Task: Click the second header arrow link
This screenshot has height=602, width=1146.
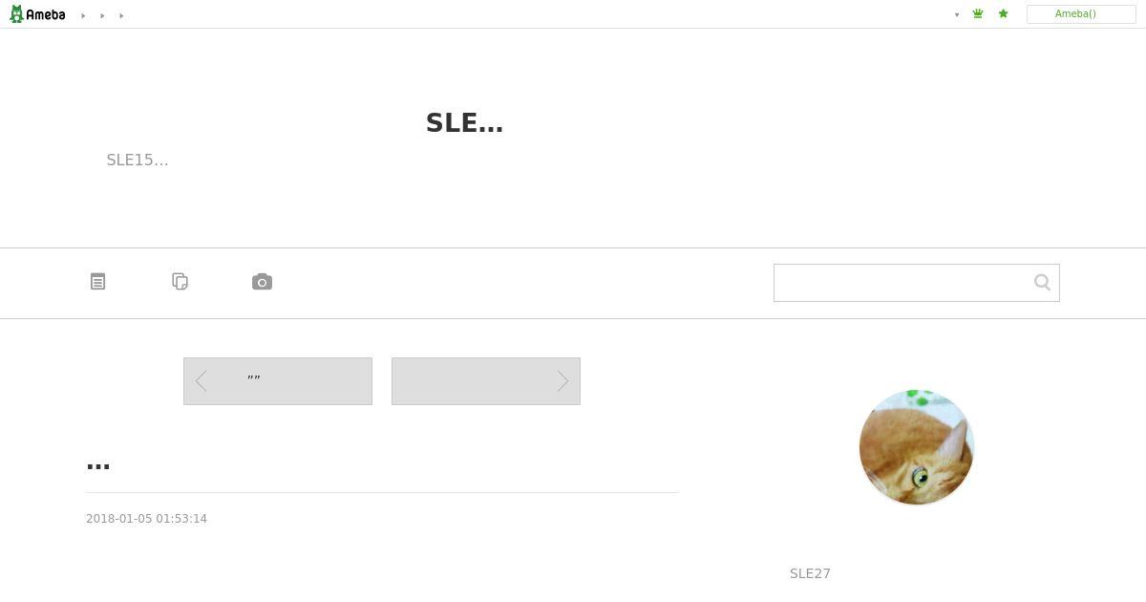Action: pyautogui.click(x=102, y=15)
